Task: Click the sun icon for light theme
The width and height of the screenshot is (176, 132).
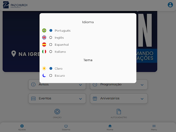Action: tap(44, 68)
